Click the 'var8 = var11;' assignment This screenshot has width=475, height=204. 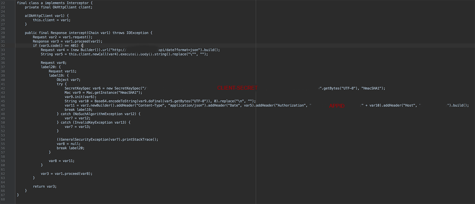[x=62, y=161]
